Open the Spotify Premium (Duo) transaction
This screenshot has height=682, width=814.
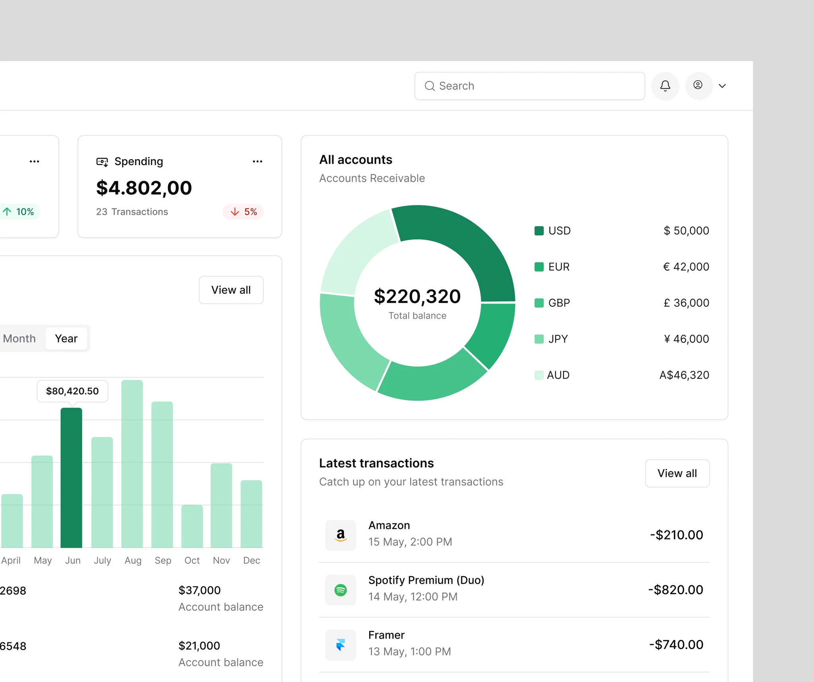[514, 590]
